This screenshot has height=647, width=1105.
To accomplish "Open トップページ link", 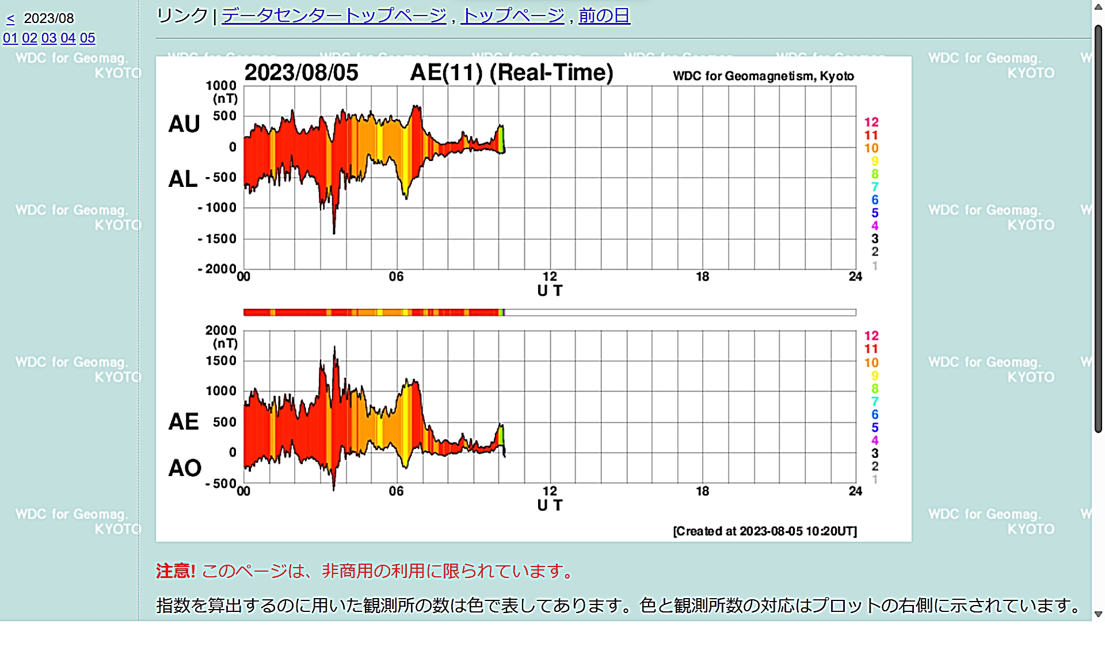I will click(x=512, y=16).
